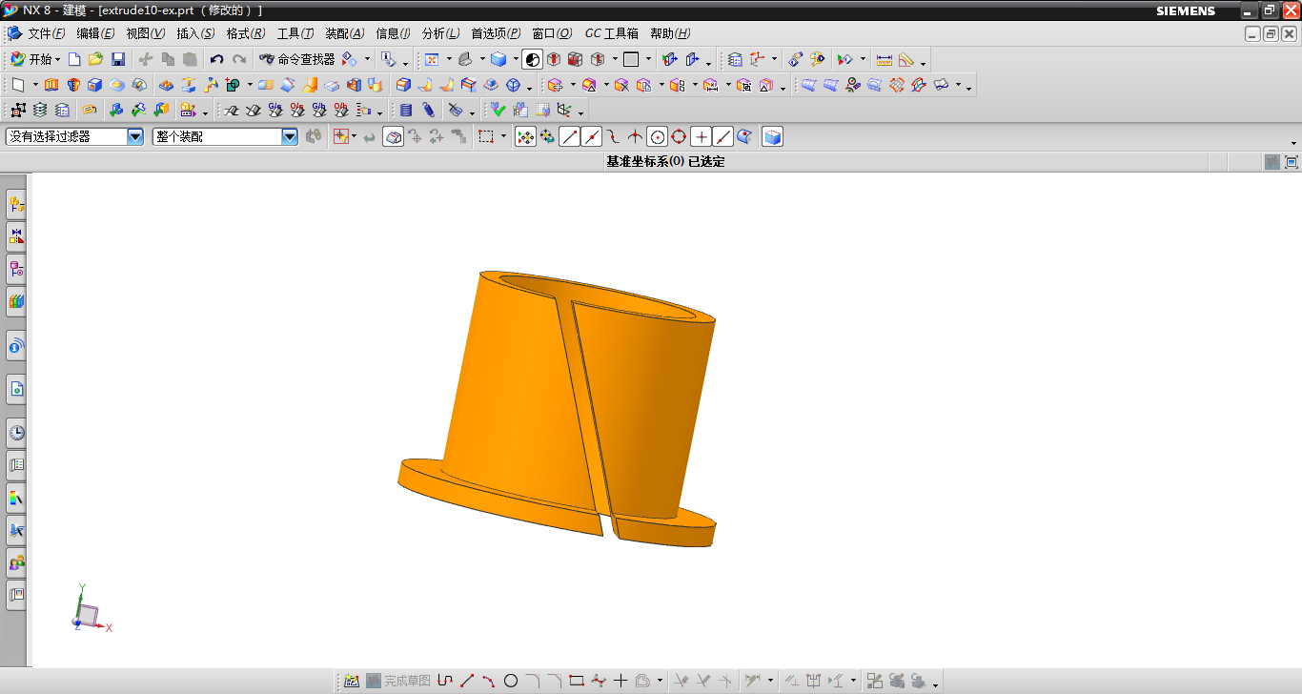Open the selection filter dropdown 没有选择过滤器

coord(135,136)
